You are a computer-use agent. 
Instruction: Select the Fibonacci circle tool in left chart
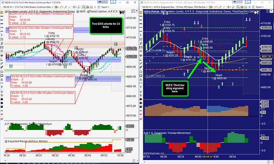click(x=2, y=51)
